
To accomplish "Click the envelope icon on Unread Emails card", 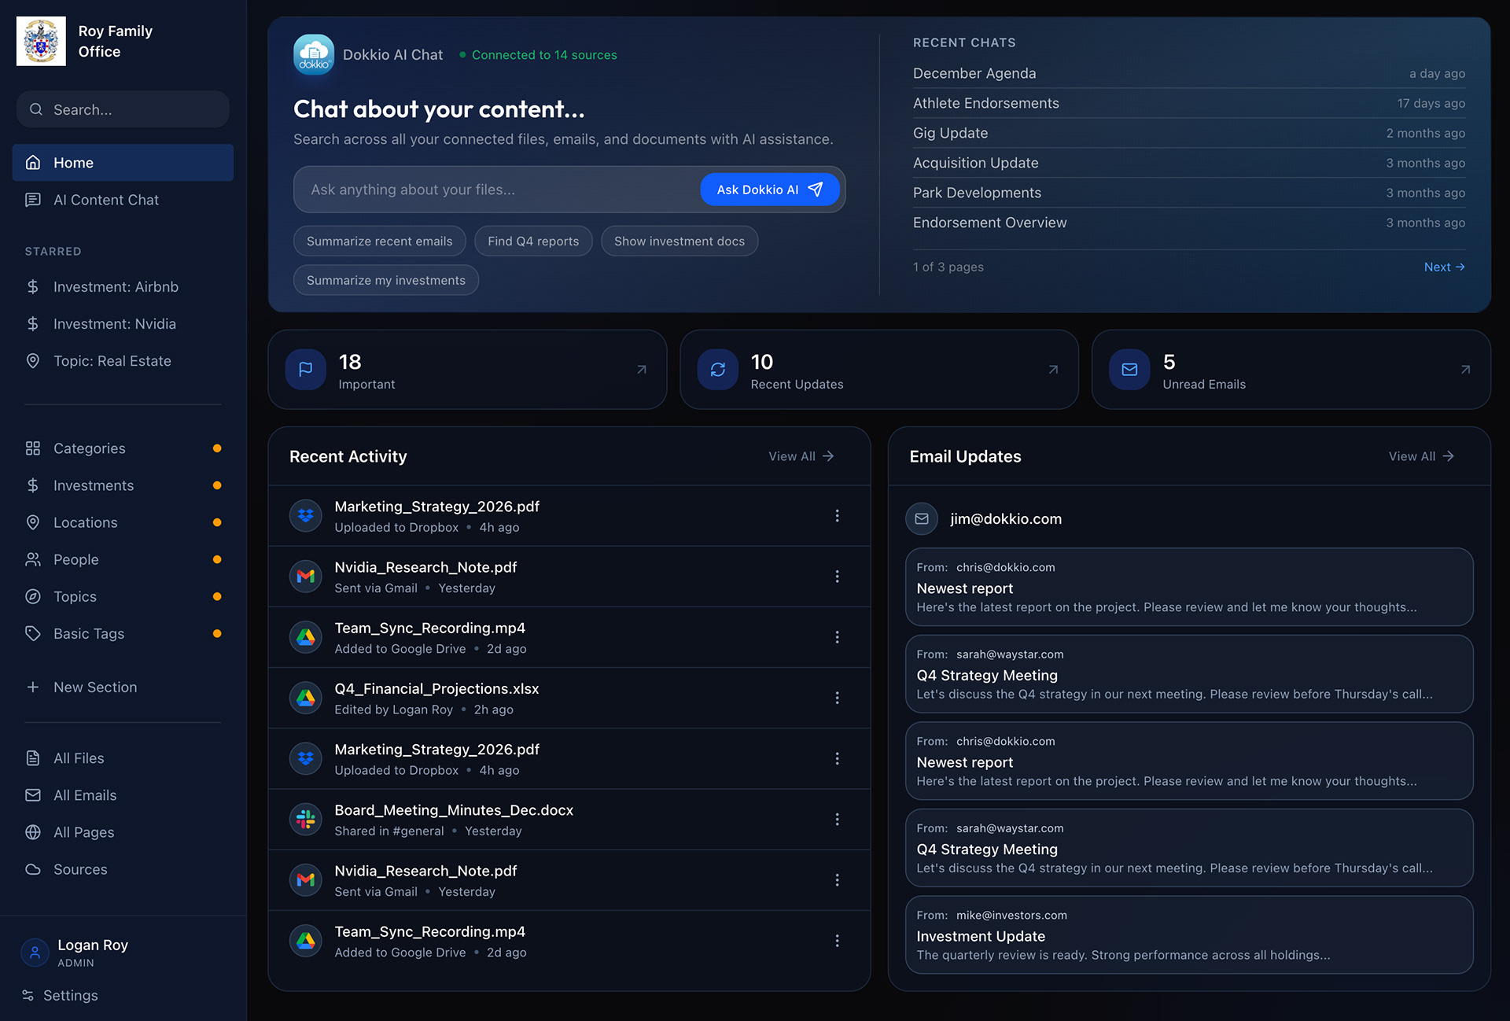I will (1129, 370).
